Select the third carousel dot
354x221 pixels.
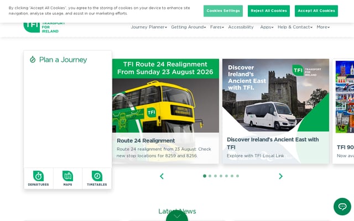(x=215, y=176)
